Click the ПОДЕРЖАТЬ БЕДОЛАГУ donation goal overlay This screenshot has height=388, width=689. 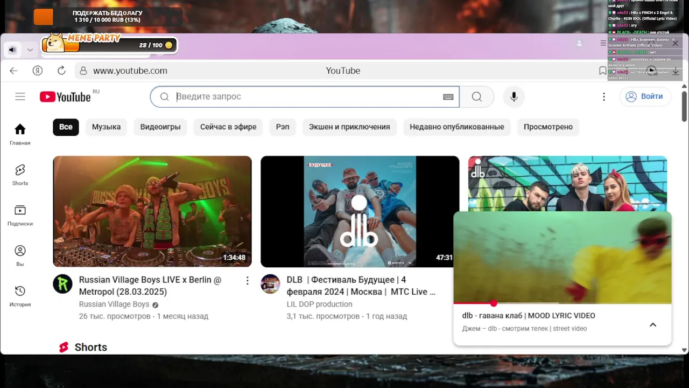[107, 17]
